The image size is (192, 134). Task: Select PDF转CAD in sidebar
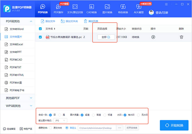pos(17,60)
